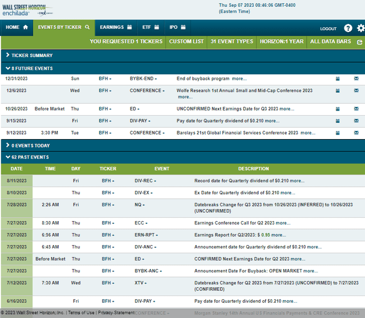Select the Events By Ticker tab
This screenshot has height=318, width=365.
click(64, 27)
